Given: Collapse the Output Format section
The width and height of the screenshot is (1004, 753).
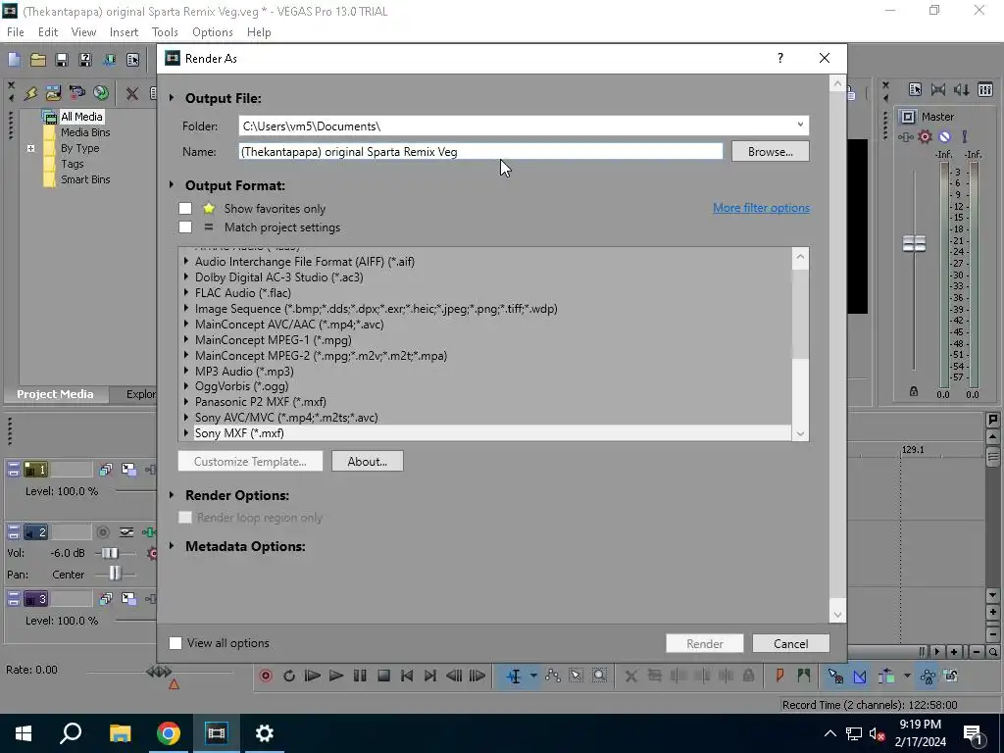Looking at the screenshot, I should pos(172,185).
